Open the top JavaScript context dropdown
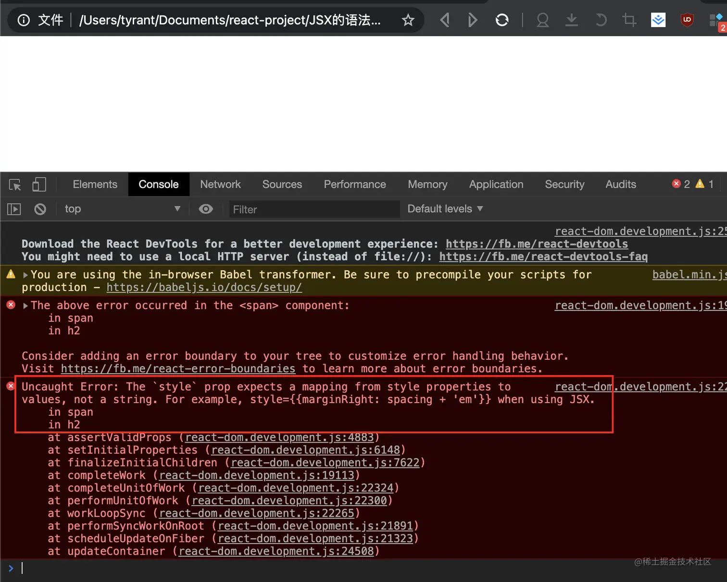Image resolution: width=727 pixels, height=582 pixels. [123, 209]
